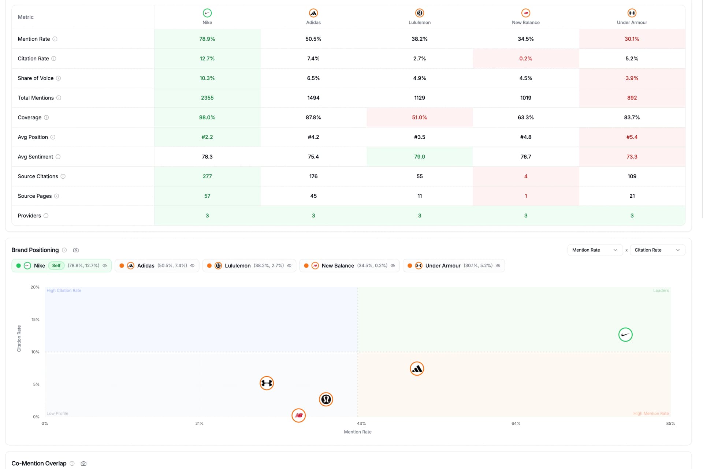
Task: Click Lululemon avg sentiment 79.0
Action: point(420,157)
